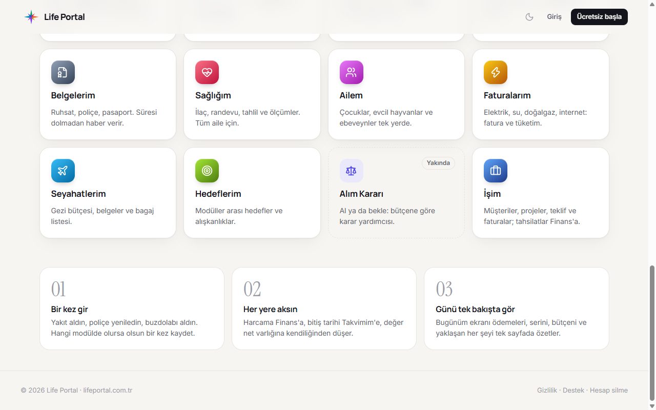Click the Seyahatlerim card title
This screenshot has height=410, width=656.
(78, 194)
